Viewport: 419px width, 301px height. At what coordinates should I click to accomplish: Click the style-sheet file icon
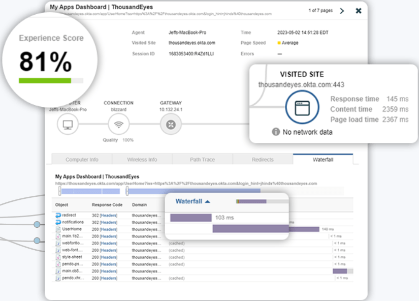[x=58, y=257]
